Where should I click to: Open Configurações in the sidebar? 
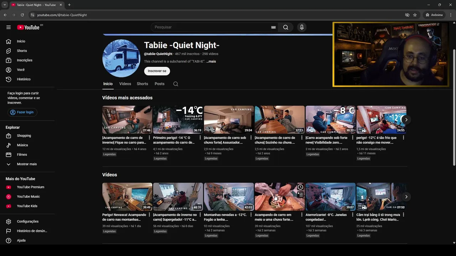click(x=27, y=222)
